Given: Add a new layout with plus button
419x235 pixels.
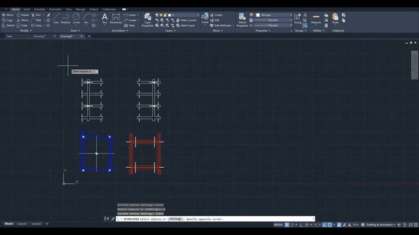Looking at the screenshot, I should 47,224.
